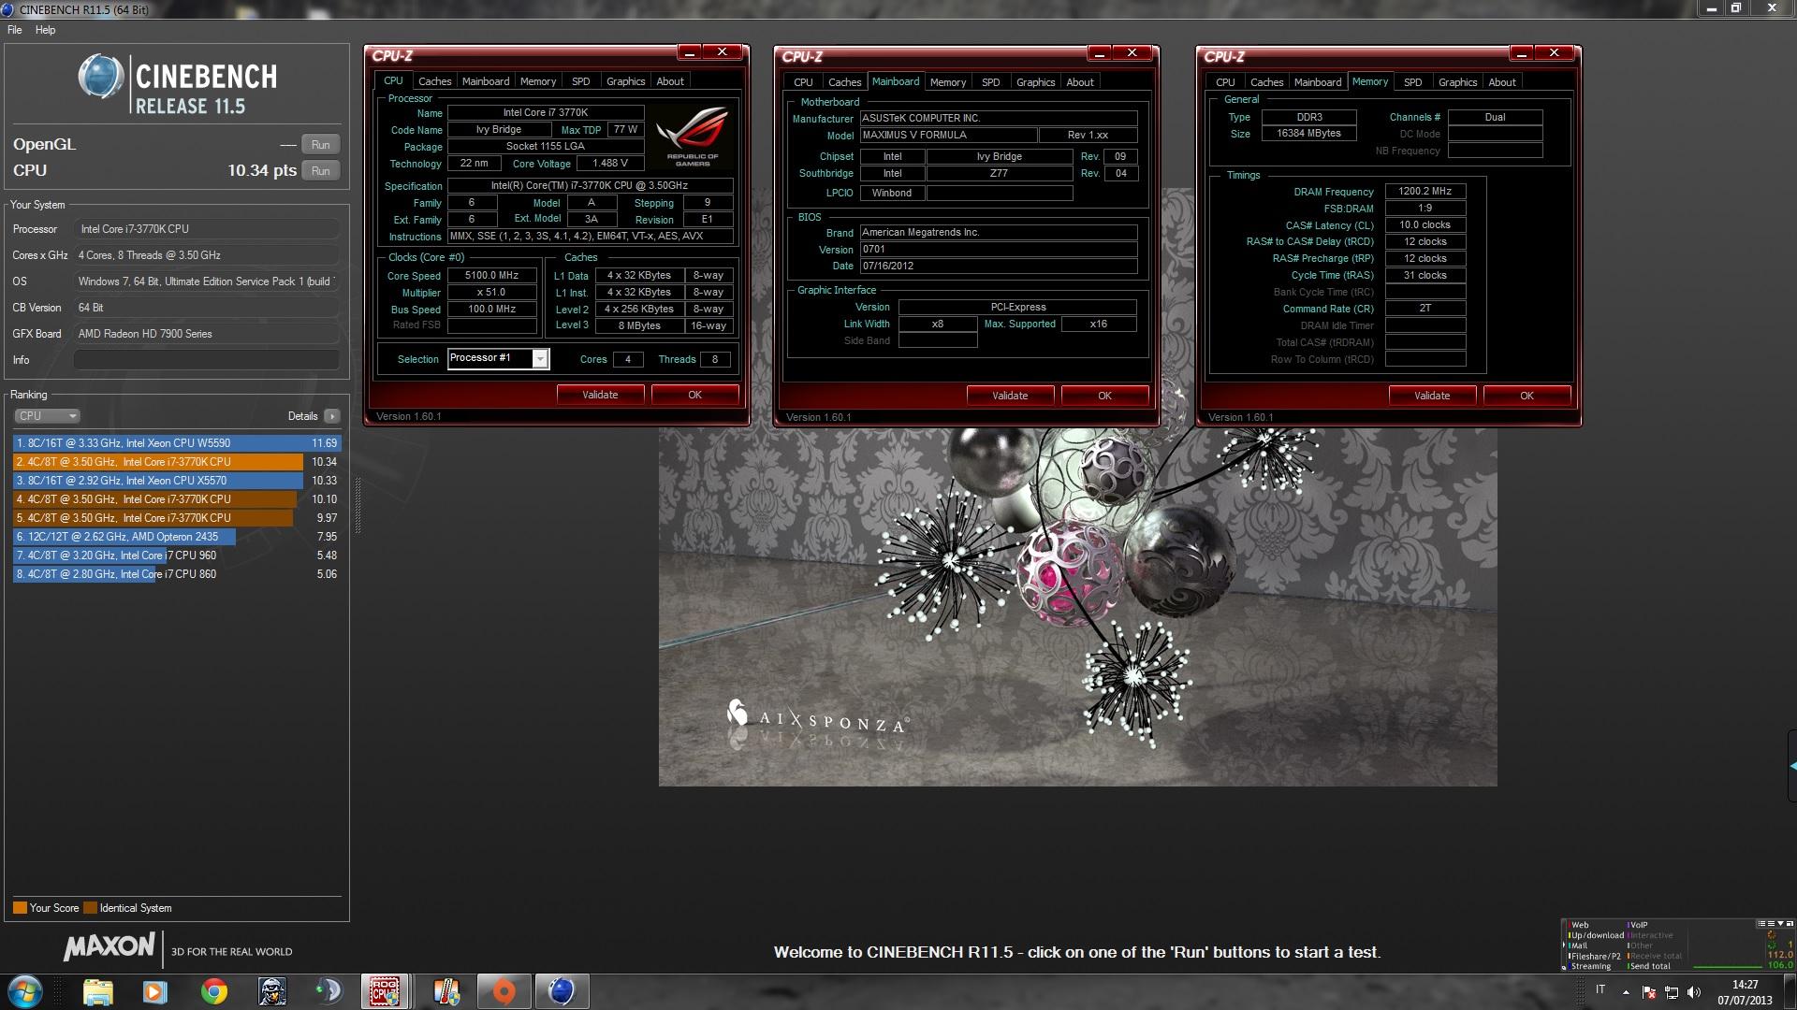Click the MAXON logo at bottom left
This screenshot has height=1010, width=1797.
coord(110,948)
